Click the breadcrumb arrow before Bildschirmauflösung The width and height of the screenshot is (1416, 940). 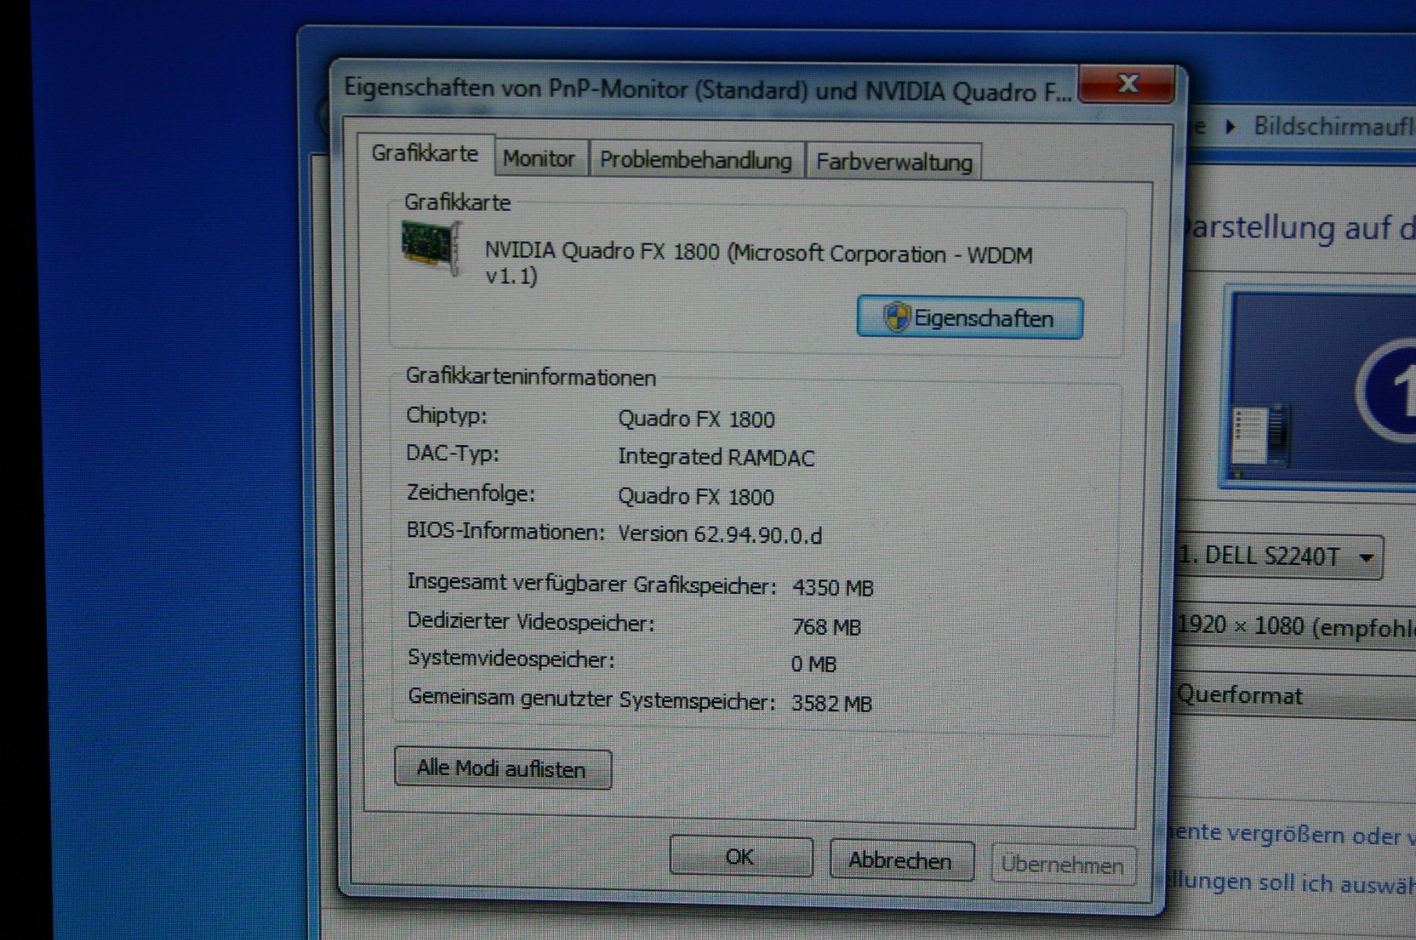click(x=1231, y=127)
